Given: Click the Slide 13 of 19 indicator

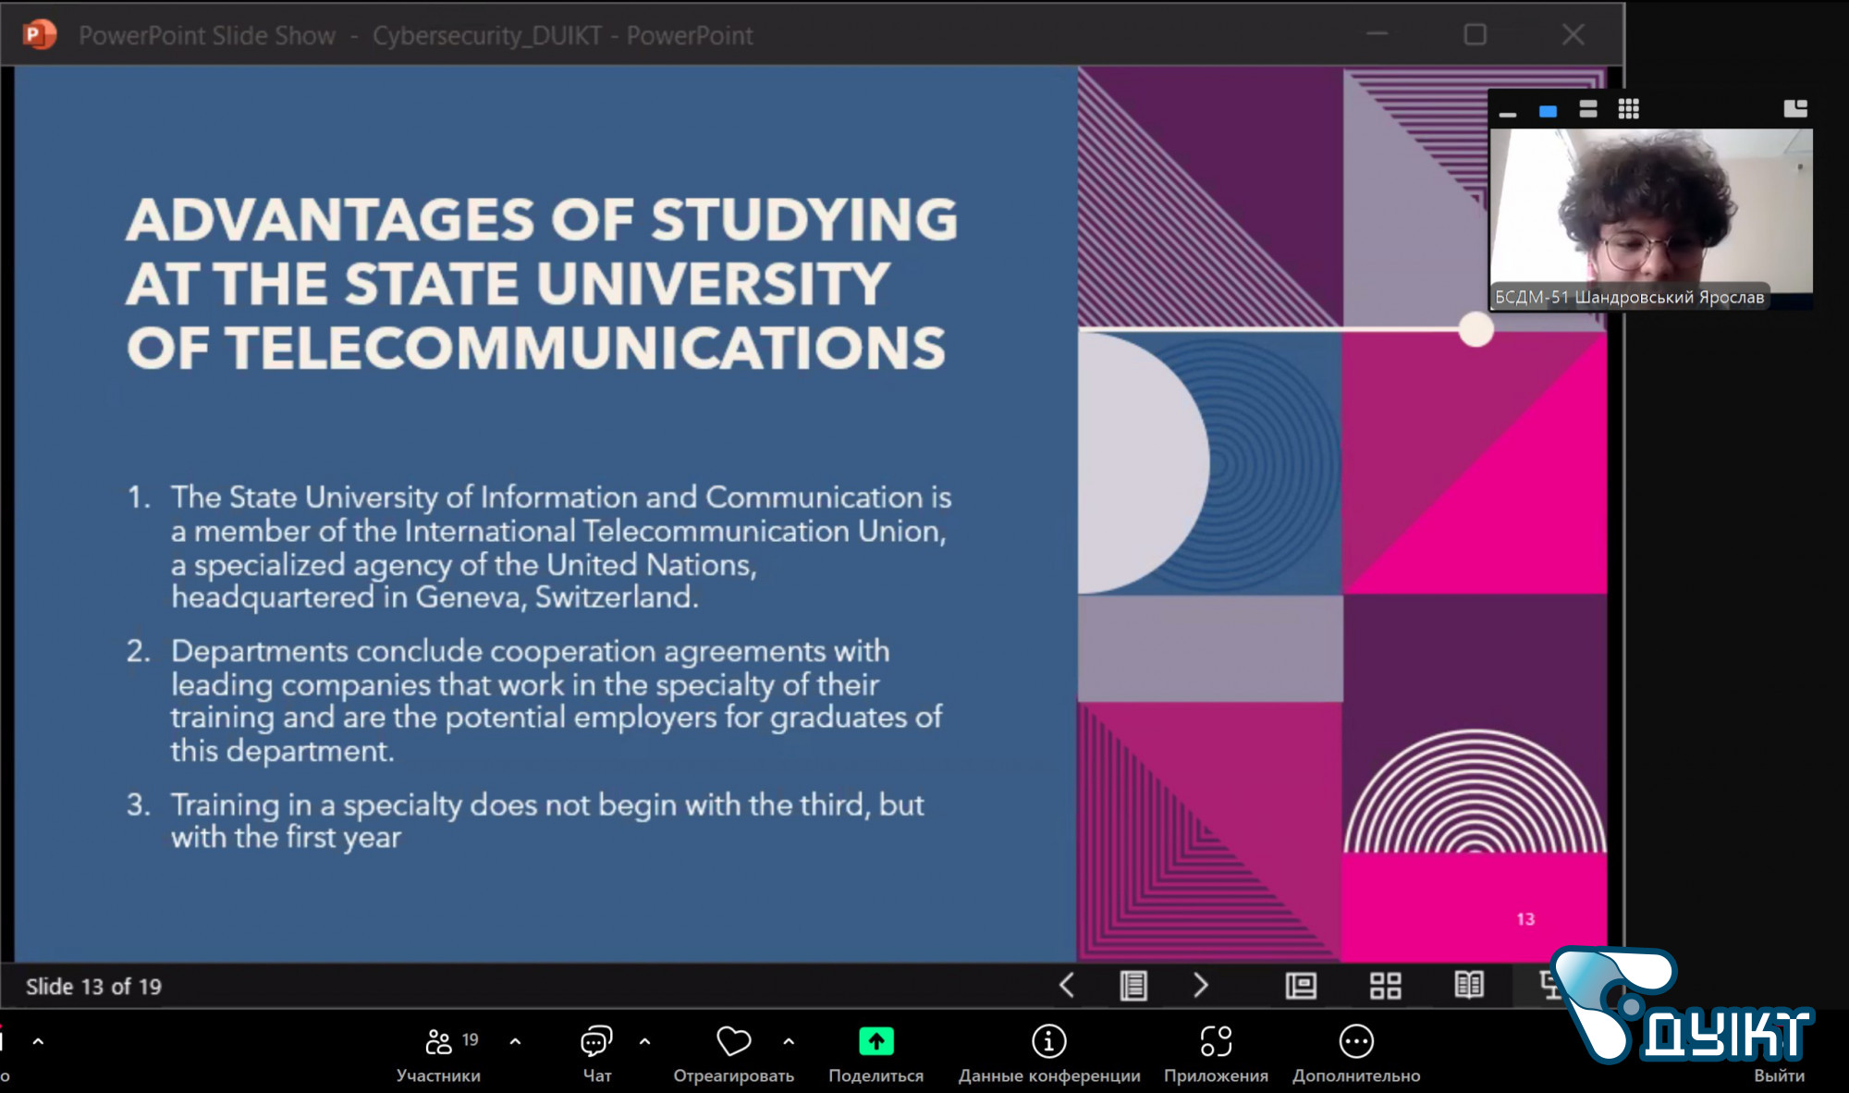Looking at the screenshot, I should pos(93,987).
